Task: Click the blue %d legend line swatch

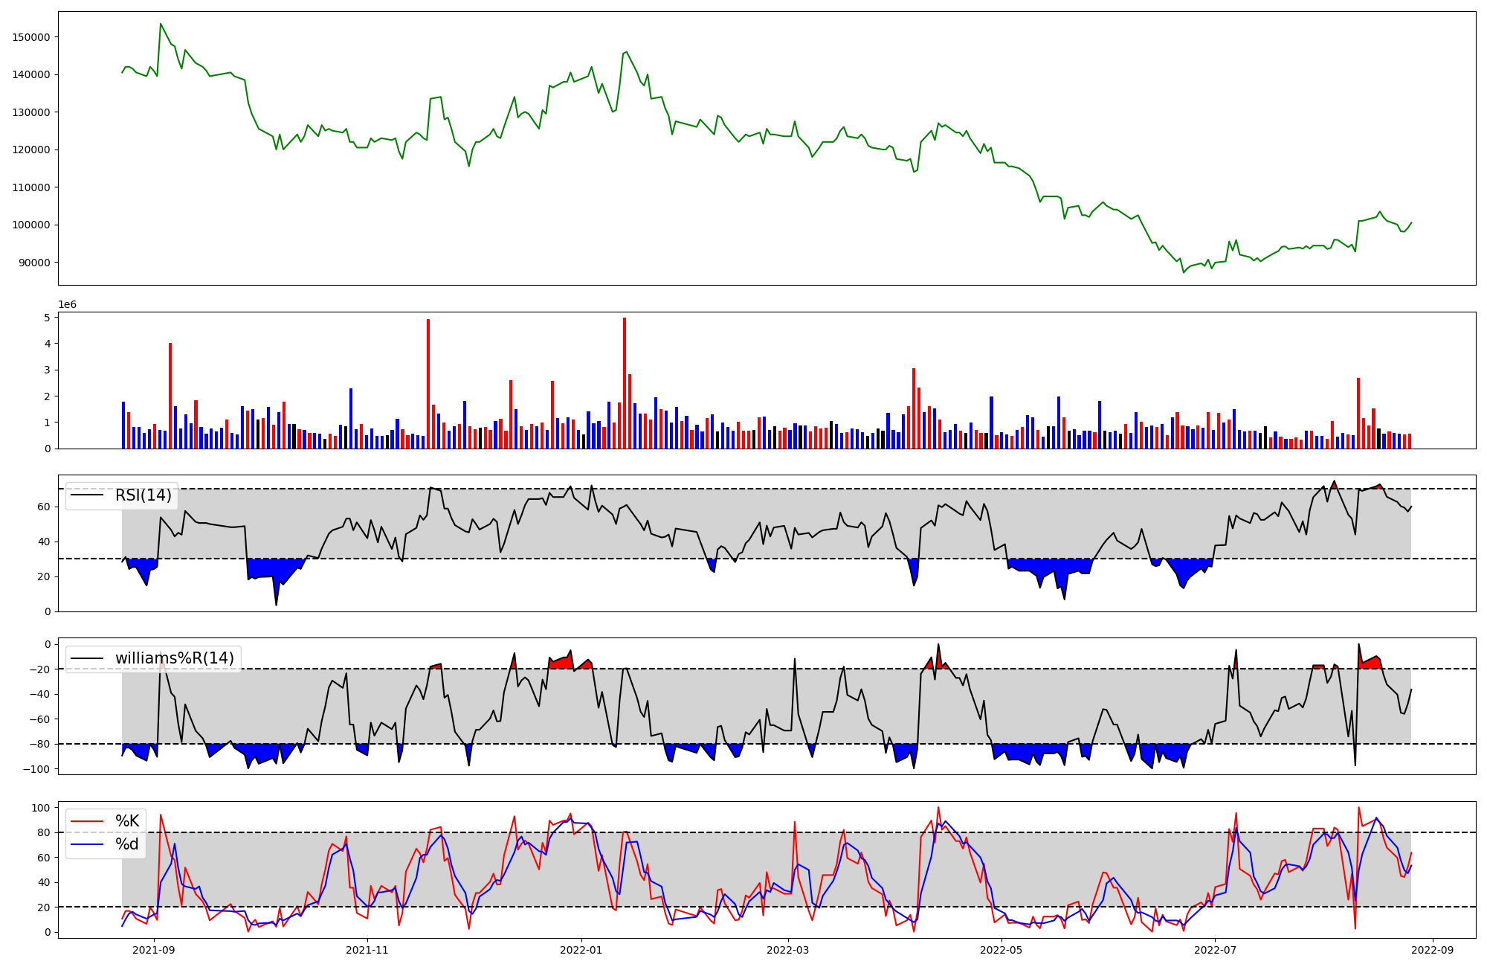Action: [87, 844]
